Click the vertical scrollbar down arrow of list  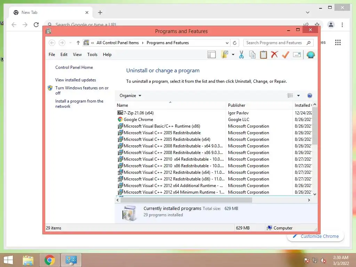point(315,194)
